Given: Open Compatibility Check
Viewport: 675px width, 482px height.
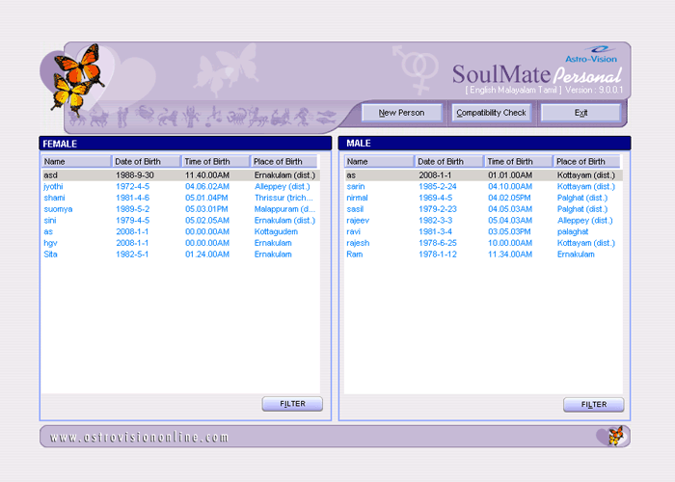Looking at the screenshot, I should [x=491, y=113].
